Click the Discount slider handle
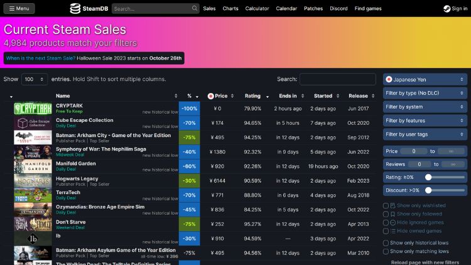The image size is (471, 265). click(428, 190)
